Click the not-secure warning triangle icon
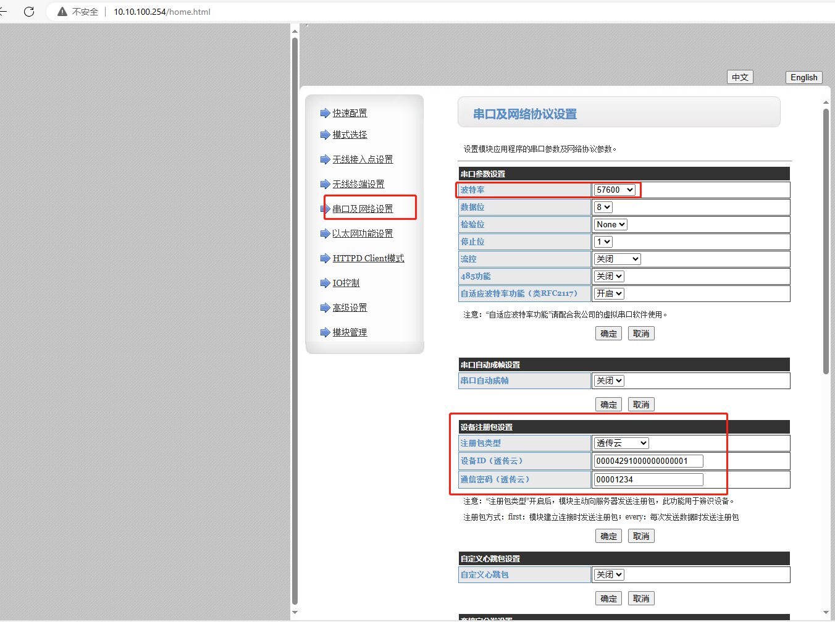835x622 pixels. (x=62, y=12)
